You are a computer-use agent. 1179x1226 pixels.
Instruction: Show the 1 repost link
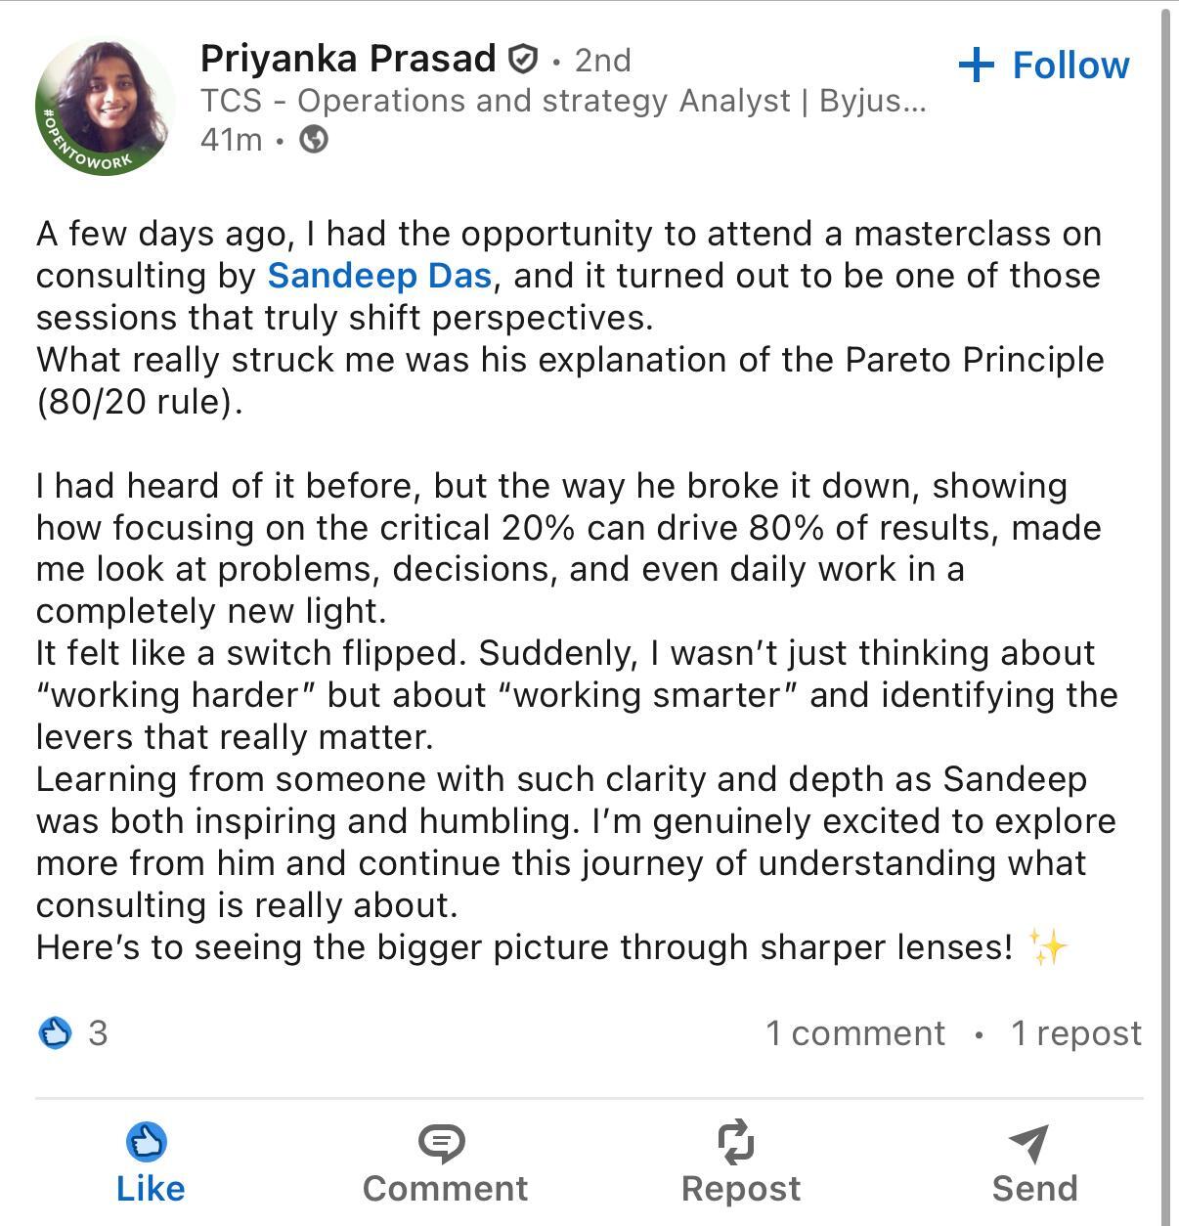pos(1075,1033)
